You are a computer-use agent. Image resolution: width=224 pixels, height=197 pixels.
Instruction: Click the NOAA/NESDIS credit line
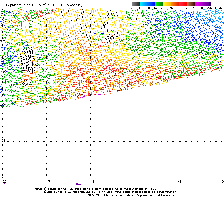coord(131,195)
